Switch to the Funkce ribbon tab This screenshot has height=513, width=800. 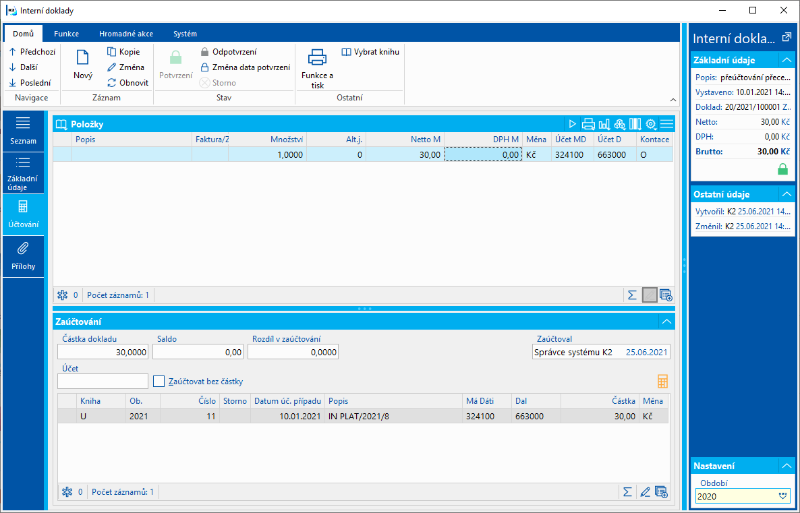click(66, 34)
